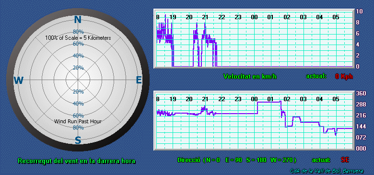
Task: Click the compass center crosshair
Action: tap(78, 80)
